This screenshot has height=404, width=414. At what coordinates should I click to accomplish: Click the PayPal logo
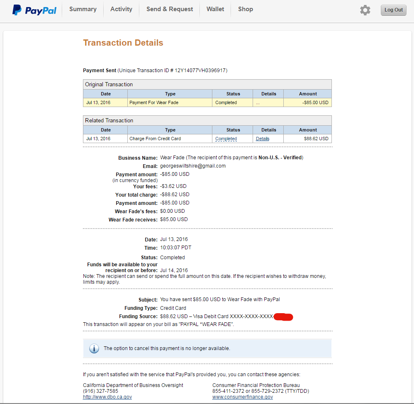coord(34,10)
